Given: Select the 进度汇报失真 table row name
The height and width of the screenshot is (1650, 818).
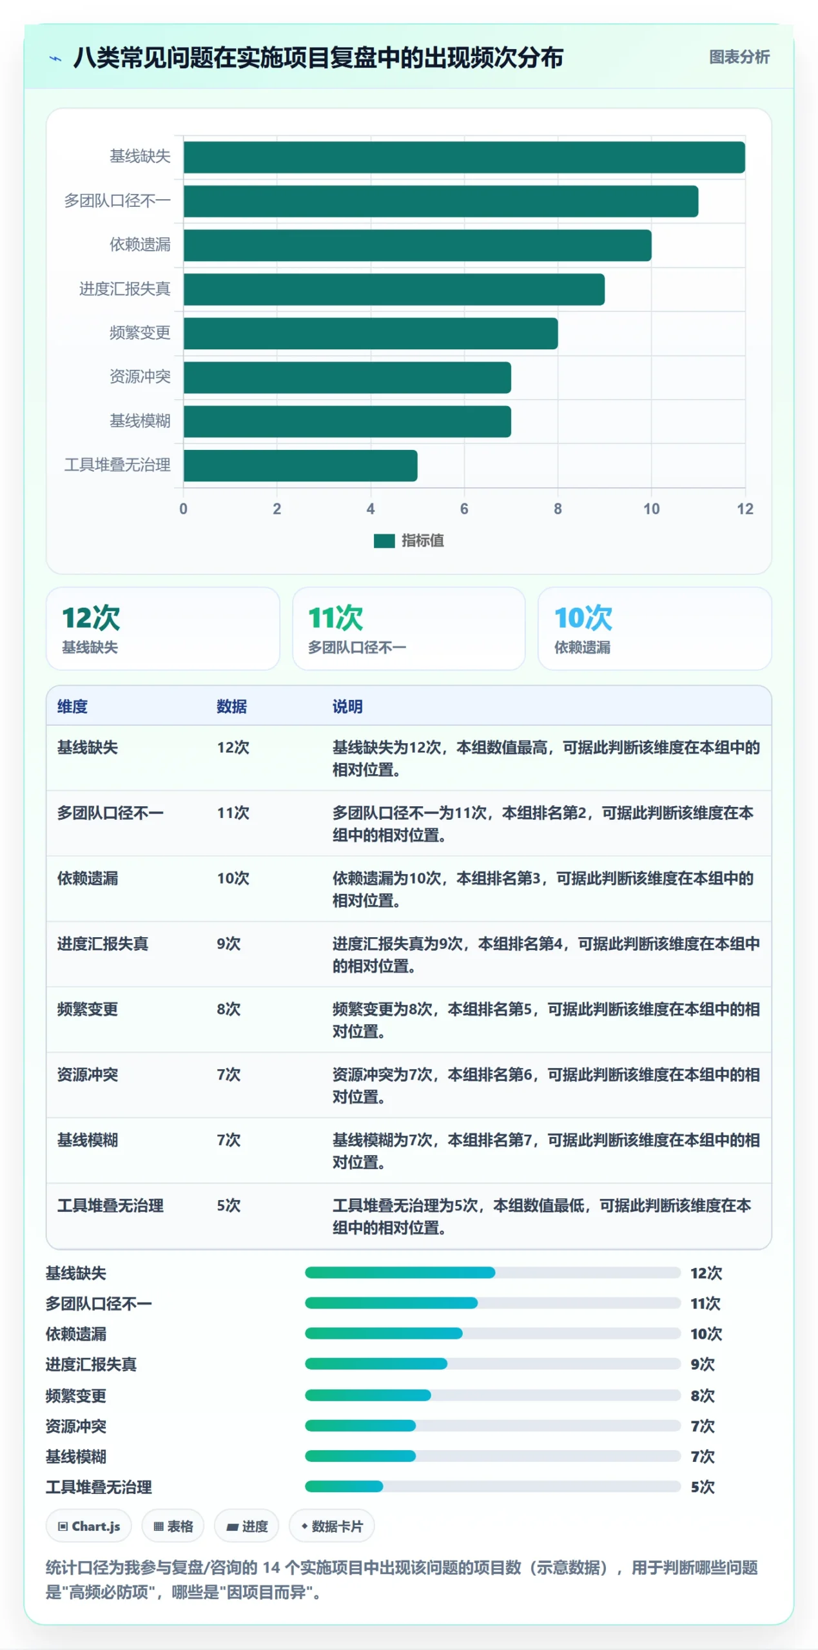Looking at the screenshot, I should tap(102, 944).
